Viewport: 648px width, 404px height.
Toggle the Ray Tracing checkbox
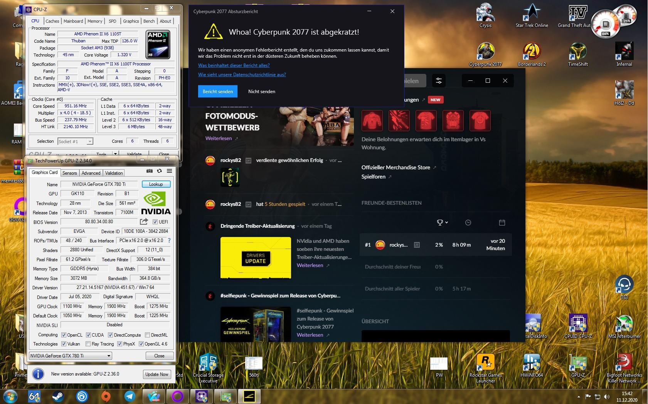88,344
